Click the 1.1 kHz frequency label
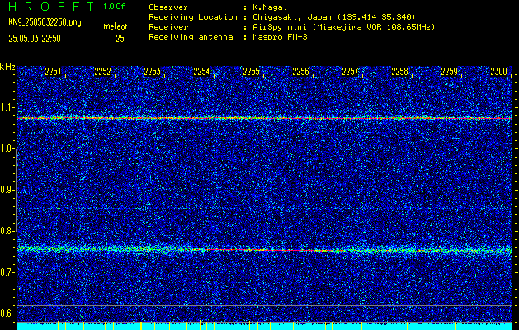 point(7,107)
